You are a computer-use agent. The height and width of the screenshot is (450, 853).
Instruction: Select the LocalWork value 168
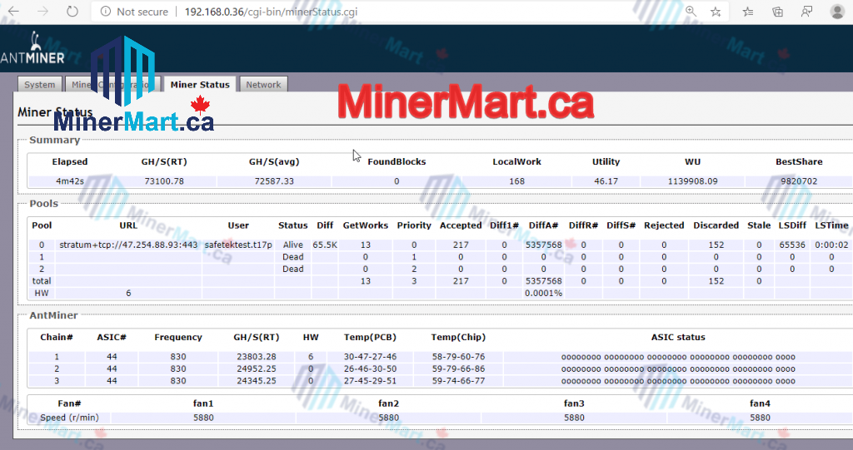click(x=516, y=181)
